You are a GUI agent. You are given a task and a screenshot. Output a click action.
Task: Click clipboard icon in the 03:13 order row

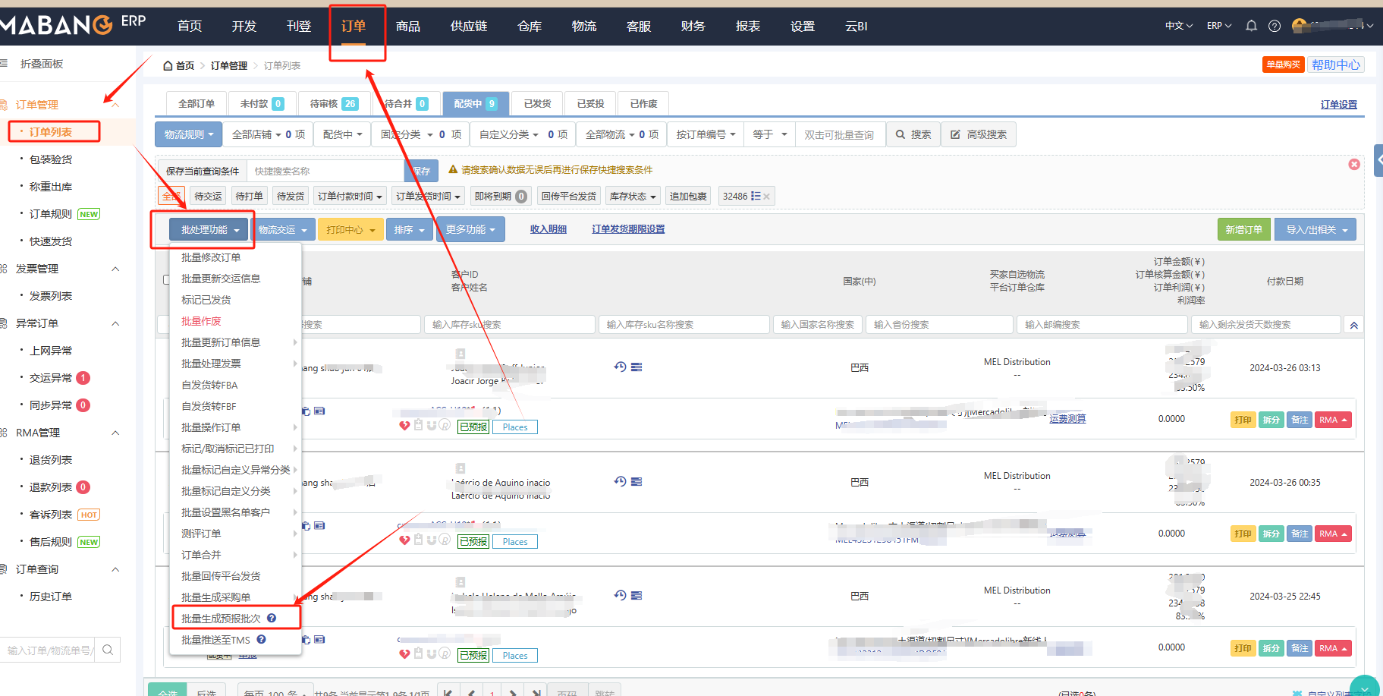tap(418, 425)
